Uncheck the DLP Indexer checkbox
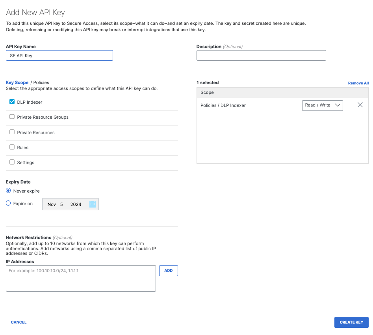Screen dimensions: 373x335 coord(12,102)
